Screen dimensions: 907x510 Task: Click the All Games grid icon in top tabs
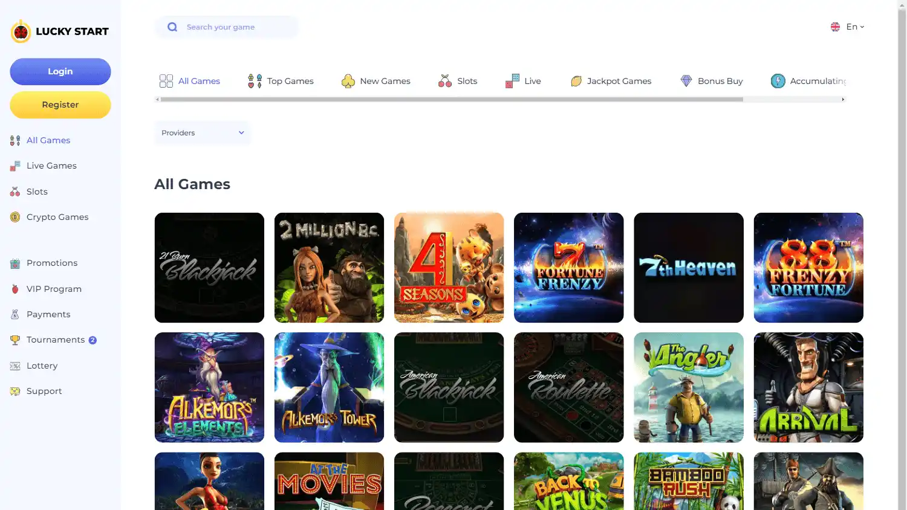[166, 81]
